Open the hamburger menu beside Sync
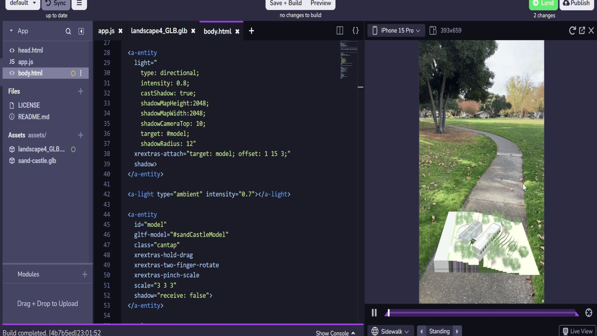The width and height of the screenshot is (597, 336). 79,4
